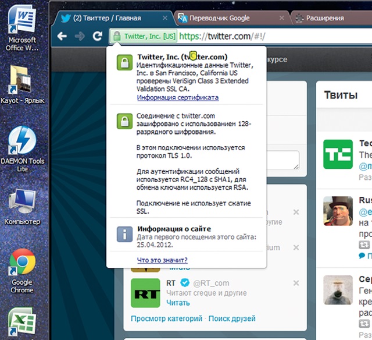Open the Что это значит? link
372x340 pixels.
(x=162, y=260)
